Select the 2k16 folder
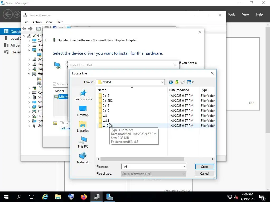This screenshot has height=202, width=270. coord(106,106)
